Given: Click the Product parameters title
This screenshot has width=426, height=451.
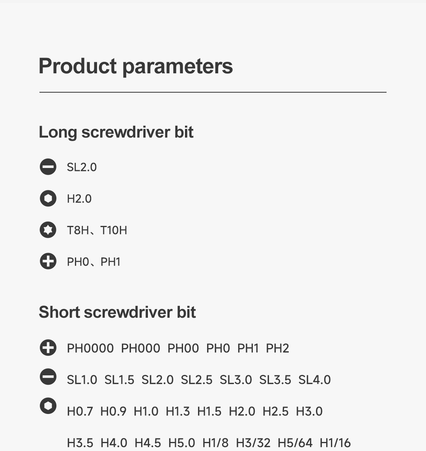Looking at the screenshot, I should pos(136,66).
